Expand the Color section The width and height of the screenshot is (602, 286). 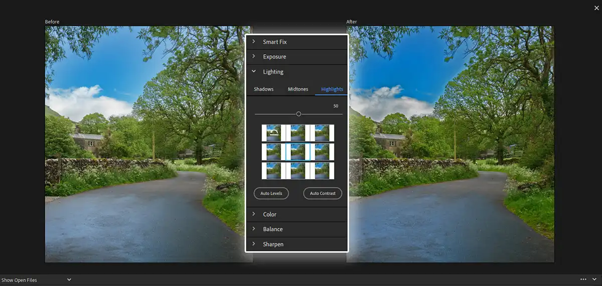coord(297,214)
